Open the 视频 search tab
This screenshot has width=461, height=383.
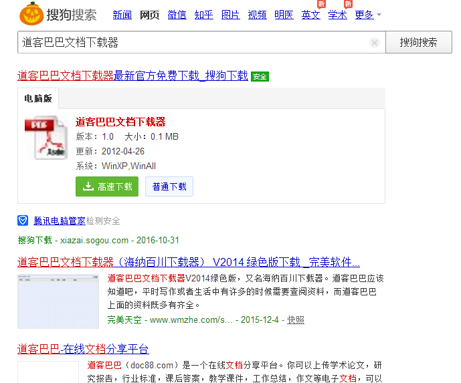tap(257, 15)
